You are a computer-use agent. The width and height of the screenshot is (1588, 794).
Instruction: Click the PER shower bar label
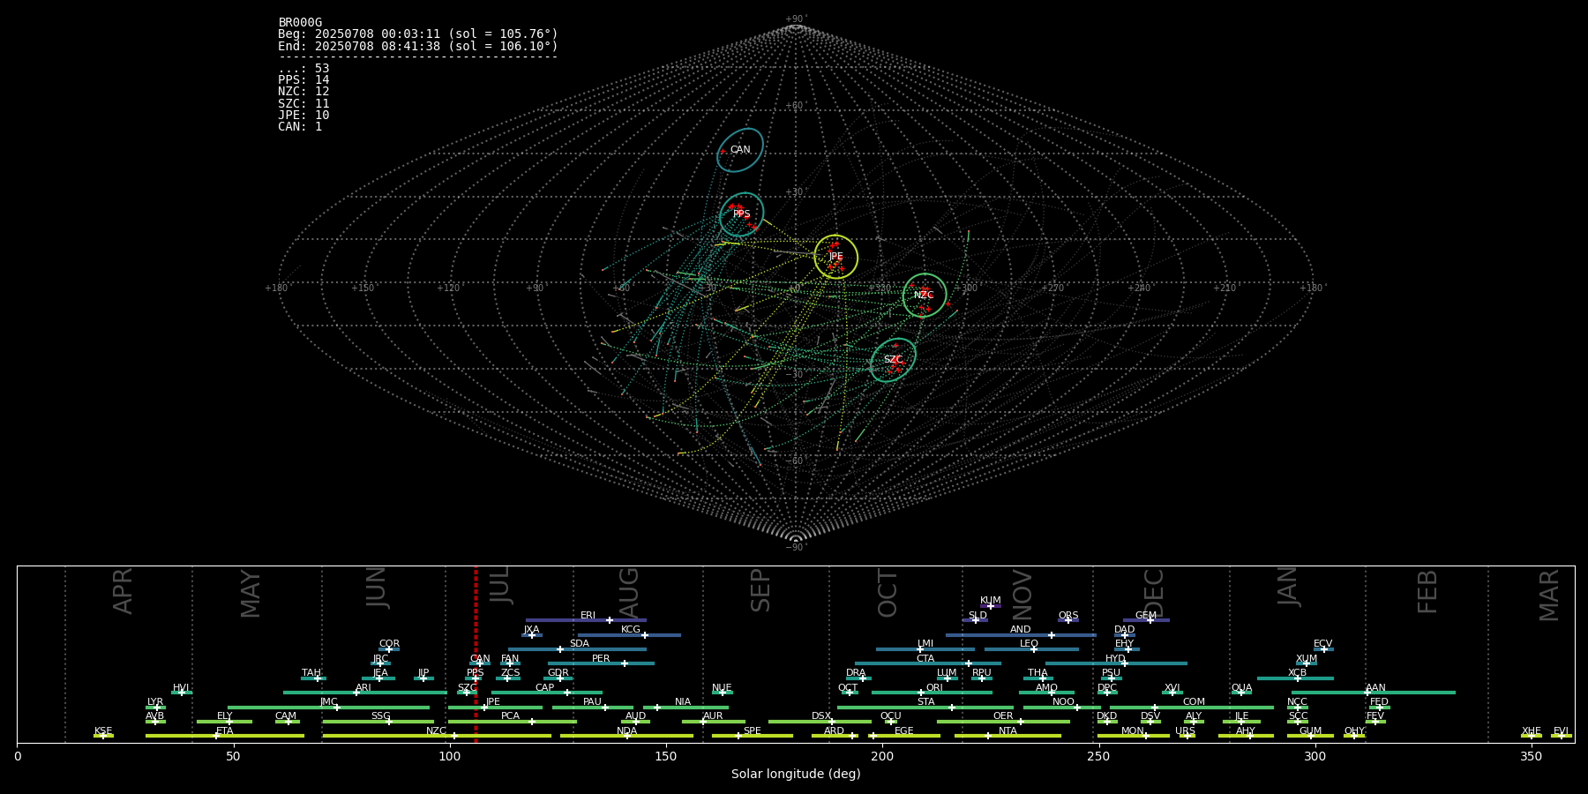tap(601, 659)
